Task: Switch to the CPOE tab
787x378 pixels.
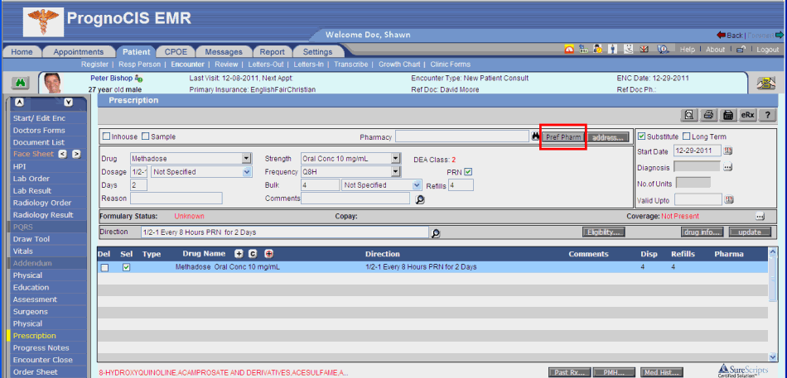Action: coord(174,51)
